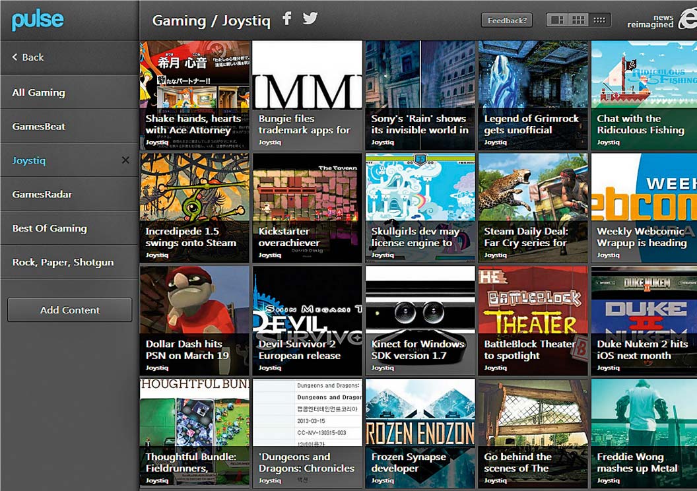This screenshot has height=491, width=697.
Task: Open the Steam Daily Deal article
Action: [533, 208]
